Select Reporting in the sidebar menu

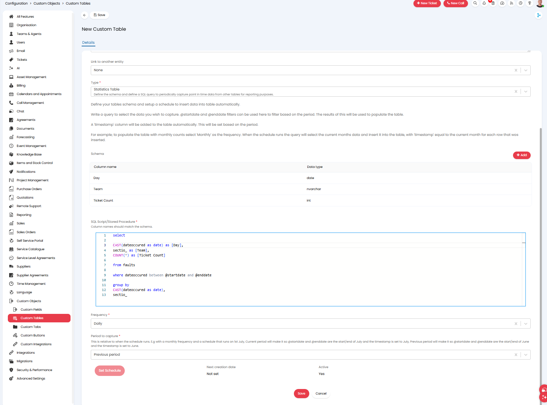point(24,215)
